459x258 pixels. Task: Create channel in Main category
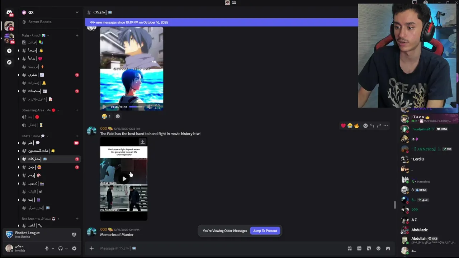click(77, 35)
